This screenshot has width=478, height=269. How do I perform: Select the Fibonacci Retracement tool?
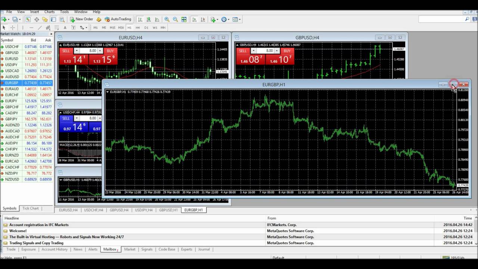tap(57, 28)
